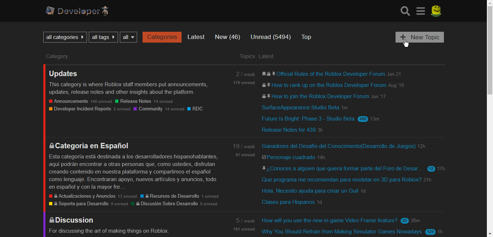Image resolution: width=493 pixels, height=237 pixels.
Task: Open the Release Notes for 439 topic
Action: click(289, 130)
